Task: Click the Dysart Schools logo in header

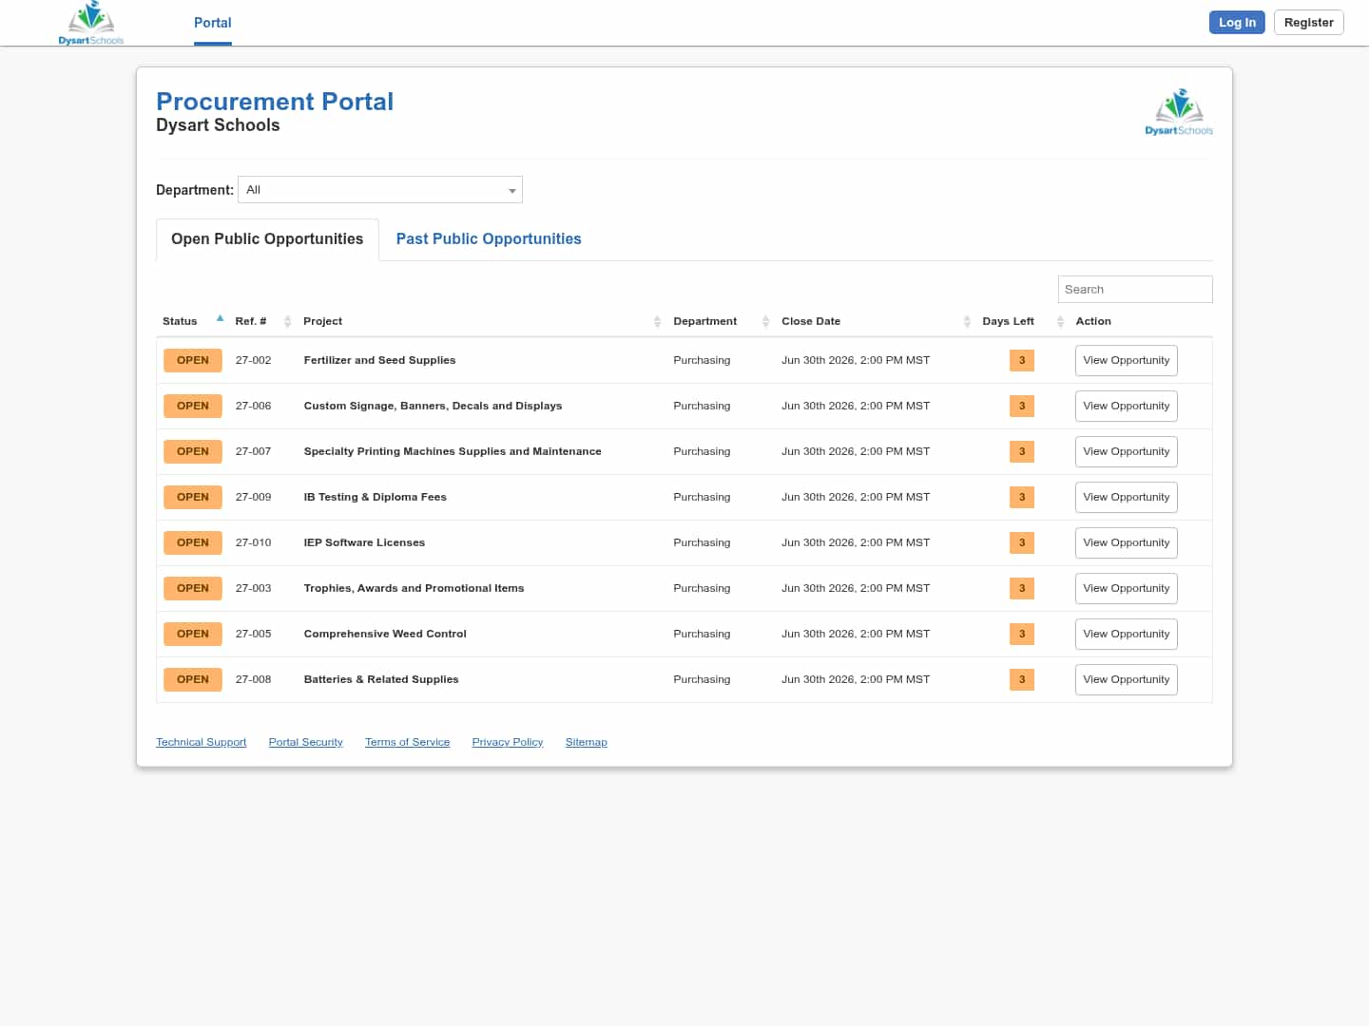Action: tap(91, 23)
